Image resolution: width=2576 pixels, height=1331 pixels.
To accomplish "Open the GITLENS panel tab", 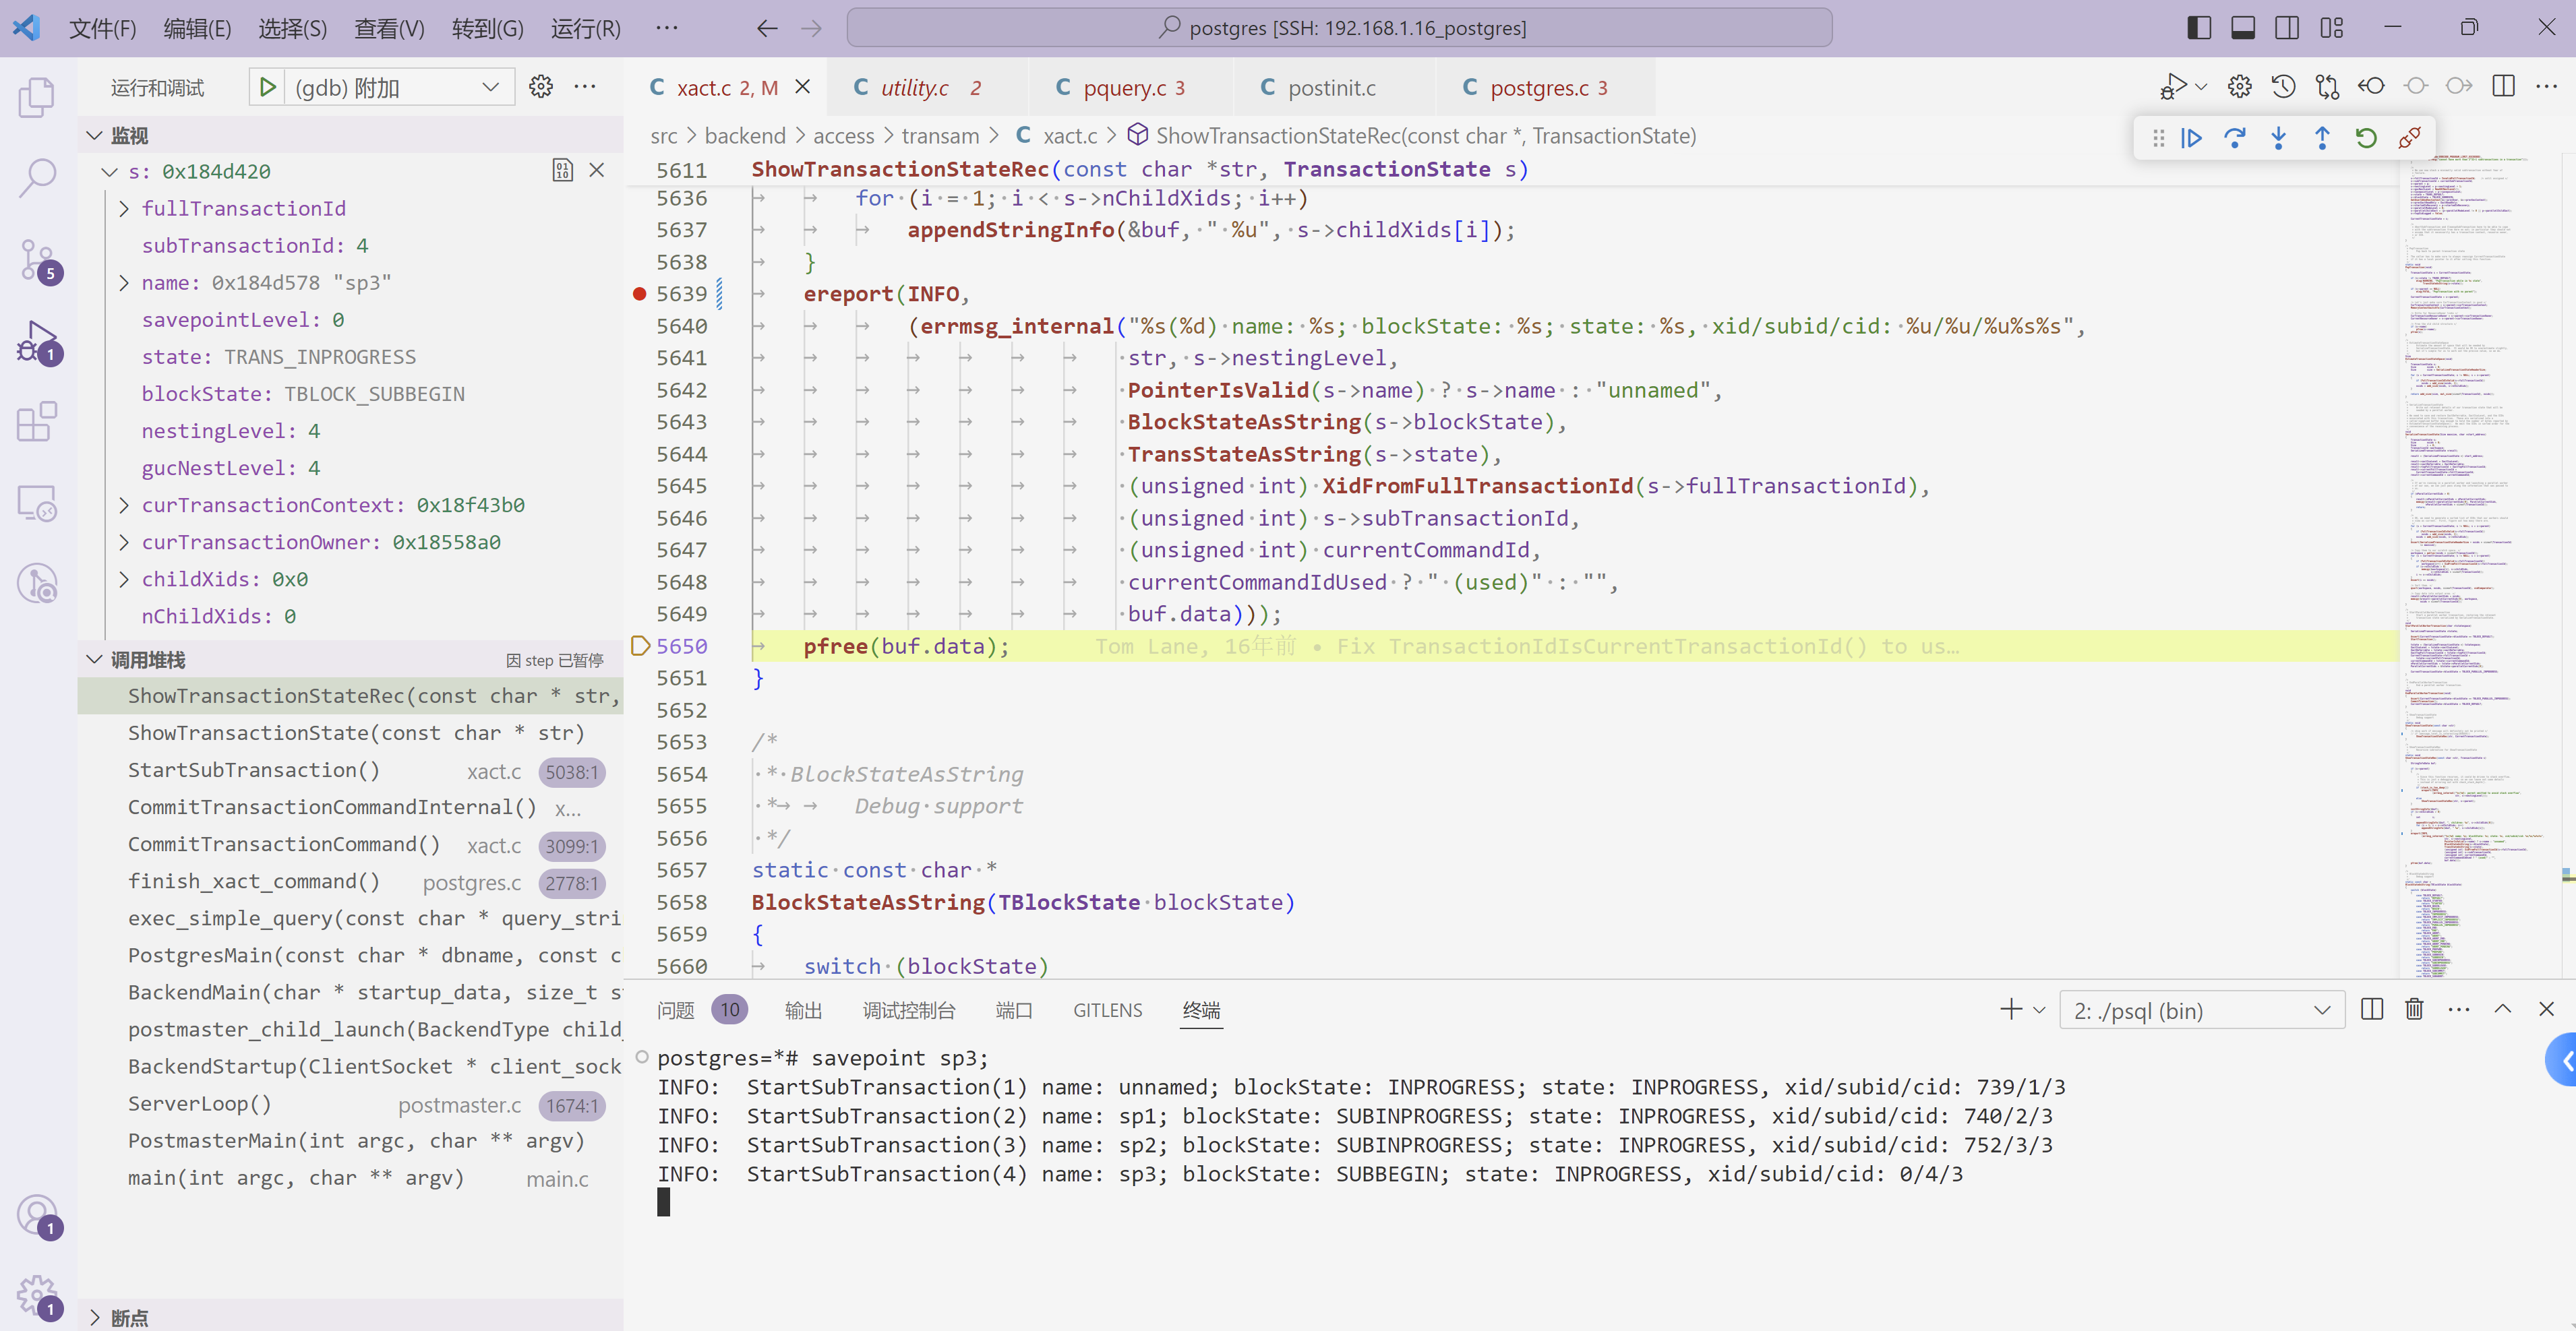I will 1107,1010.
